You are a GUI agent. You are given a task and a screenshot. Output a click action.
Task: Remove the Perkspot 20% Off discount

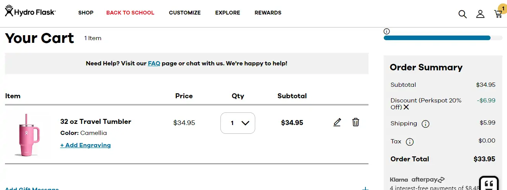coord(406,107)
